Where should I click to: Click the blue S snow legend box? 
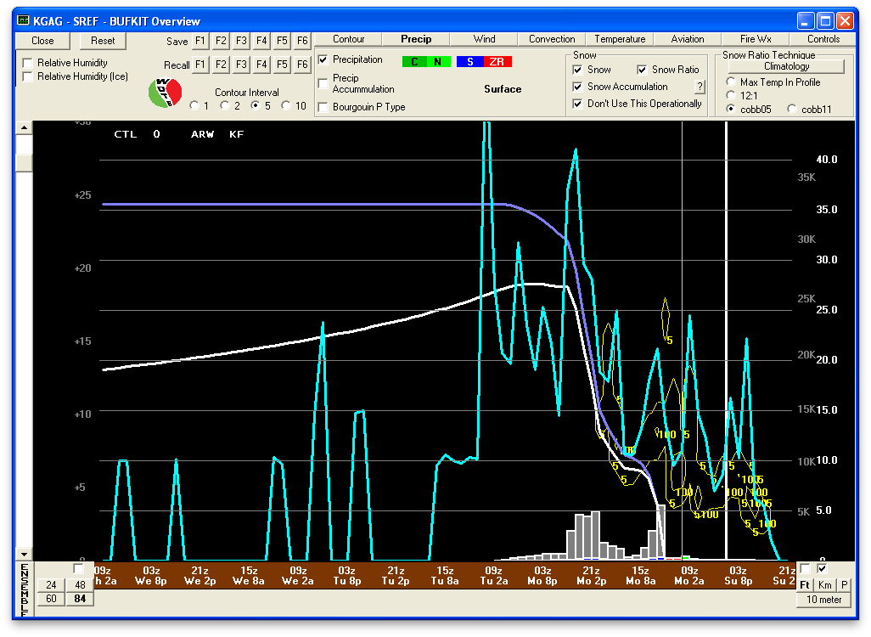click(470, 62)
